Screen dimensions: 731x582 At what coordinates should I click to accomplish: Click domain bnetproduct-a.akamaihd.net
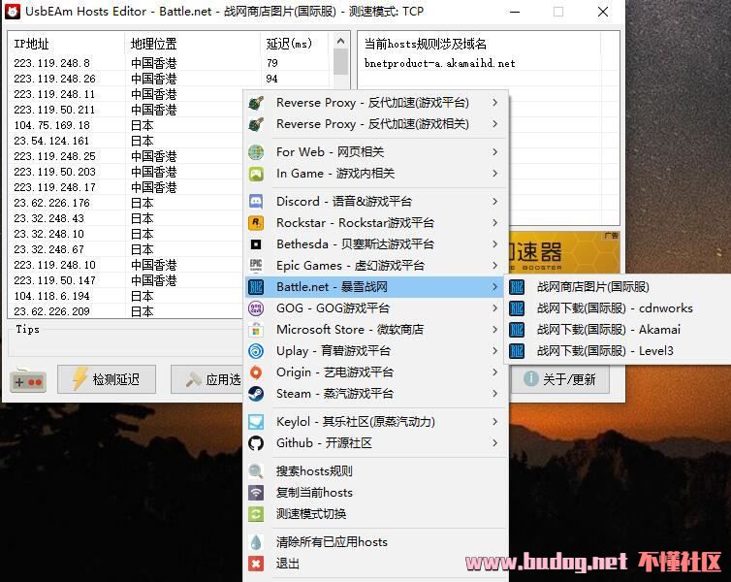click(x=439, y=63)
